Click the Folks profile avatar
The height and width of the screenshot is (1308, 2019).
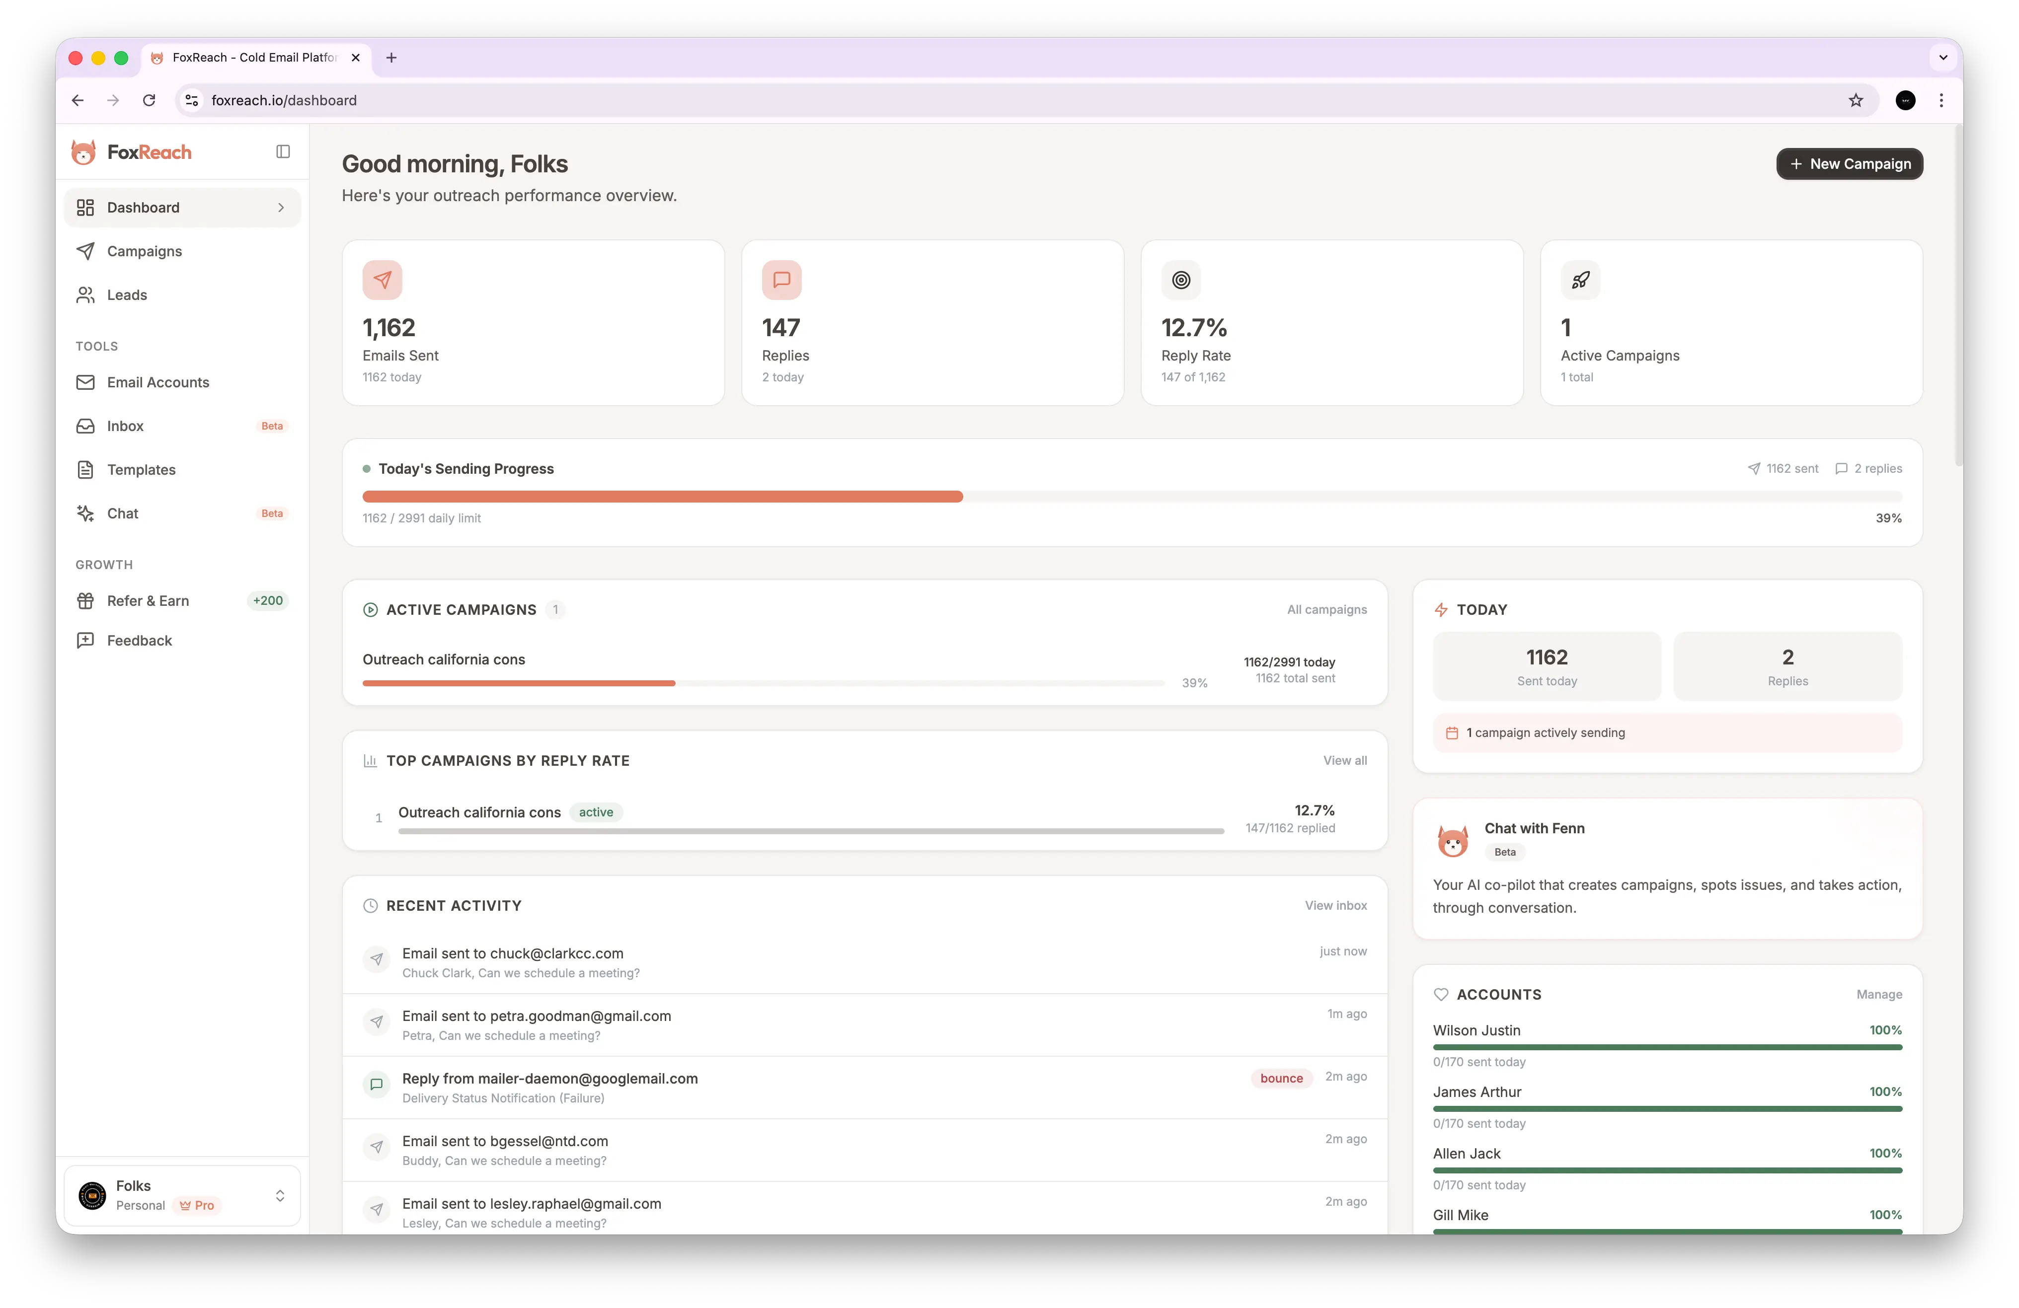click(92, 1195)
